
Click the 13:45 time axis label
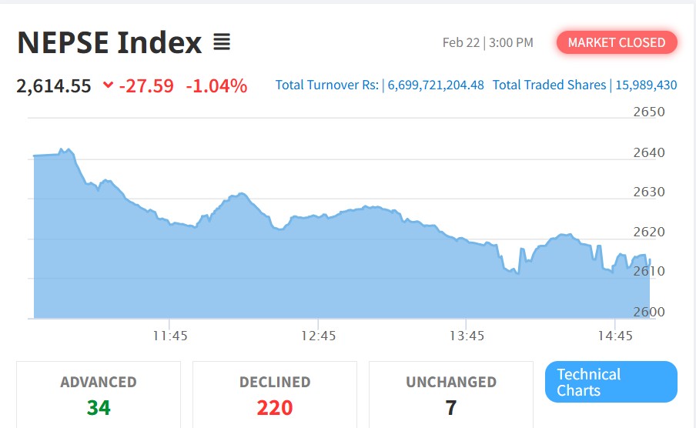[x=467, y=336]
